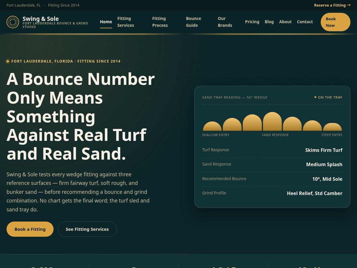This screenshot has height=268, width=357.
Task: Visit the Blog link in the navbar
Action: click(x=269, y=22)
